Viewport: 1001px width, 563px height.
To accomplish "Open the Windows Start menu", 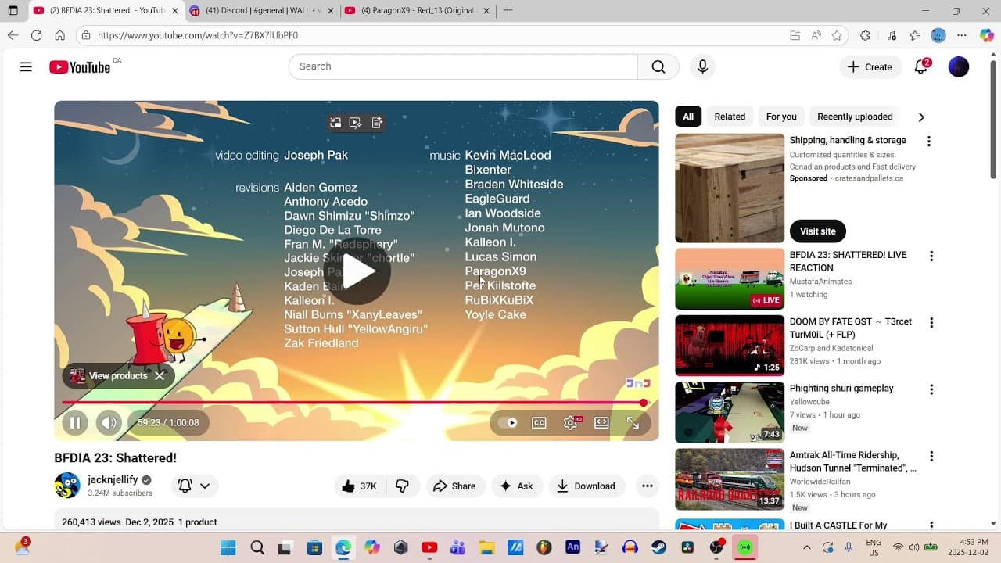I will pyautogui.click(x=228, y=547).
